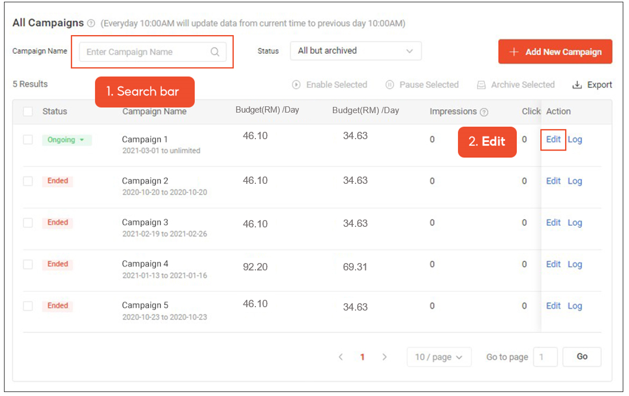Expand the Ongoing status dropdown on Campaign 1
Screen dimensions: 629x396
click(83, 140)
